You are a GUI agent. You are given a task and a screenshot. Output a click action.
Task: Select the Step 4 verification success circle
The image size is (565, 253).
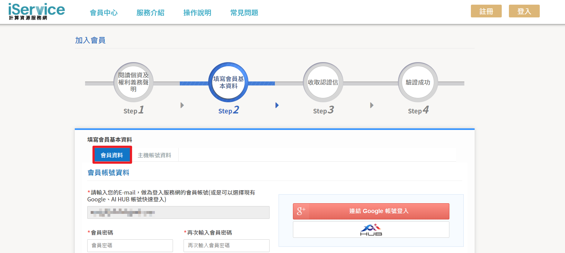[x=418, y=82]
